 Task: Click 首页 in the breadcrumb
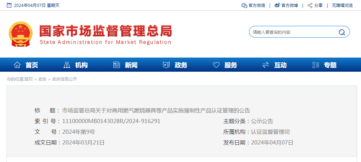pos(29,79)
